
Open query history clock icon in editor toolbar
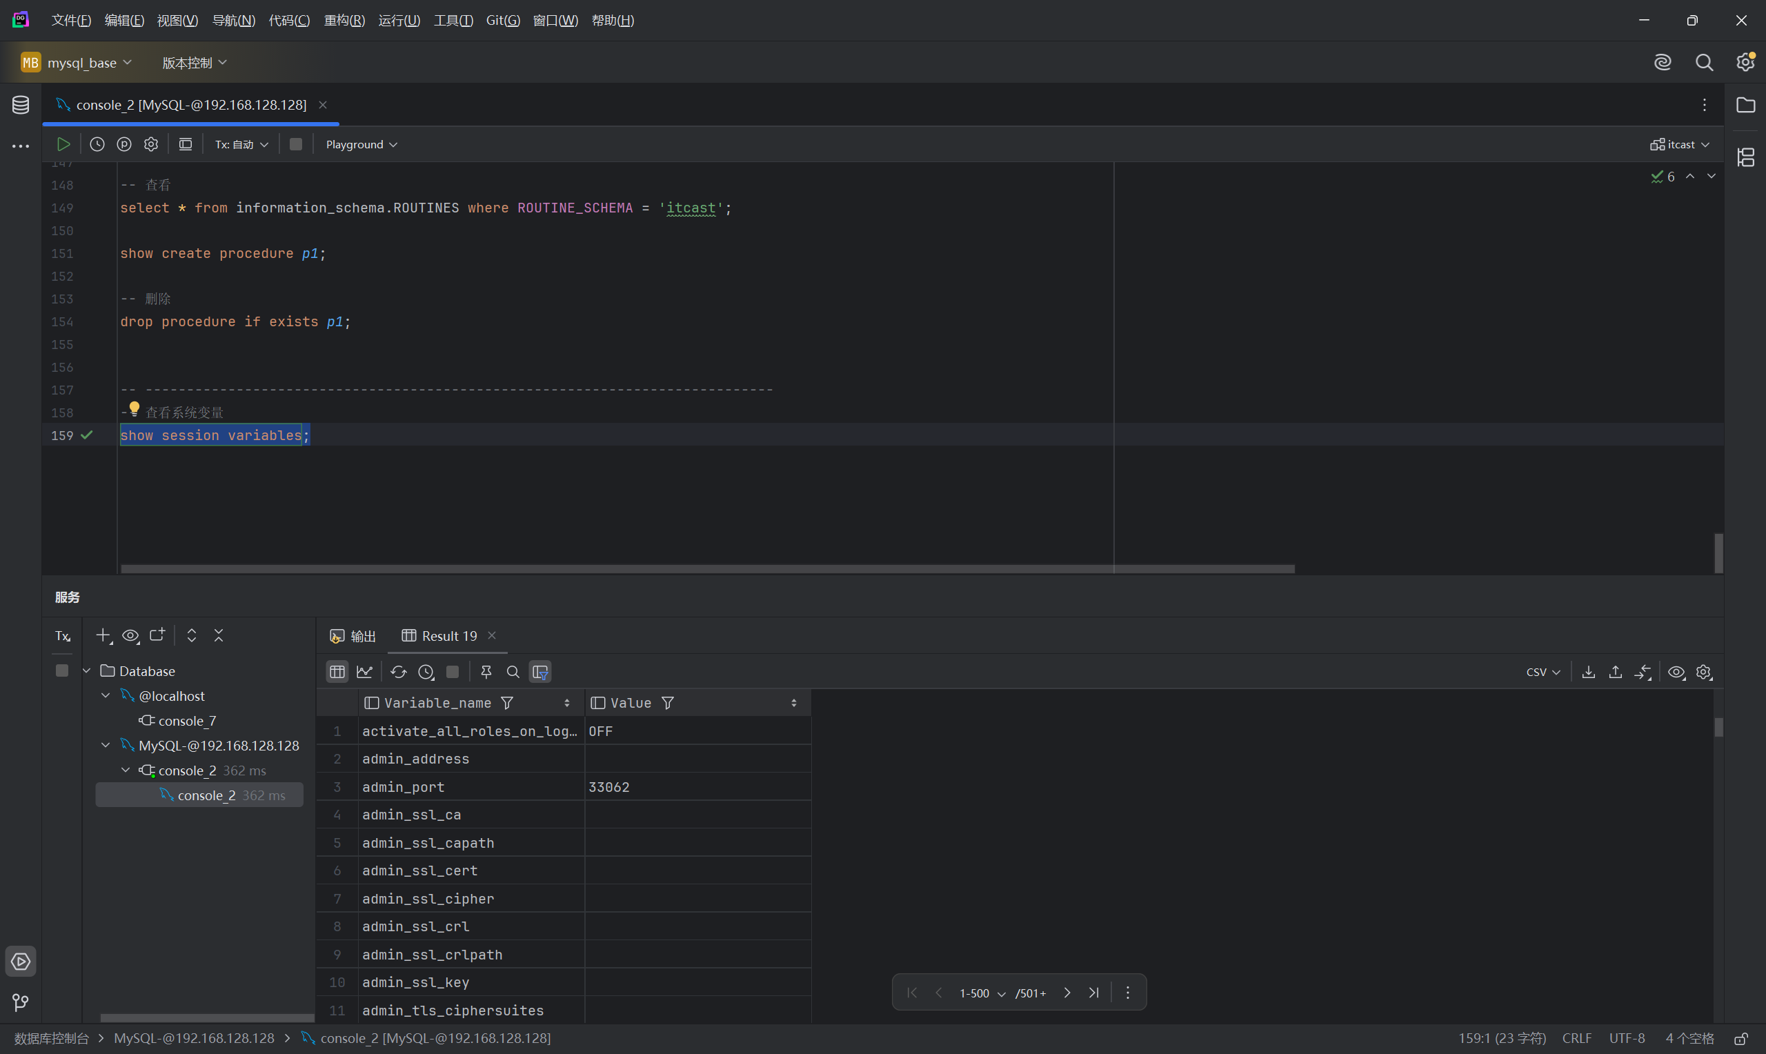click(x=97, y=144)
